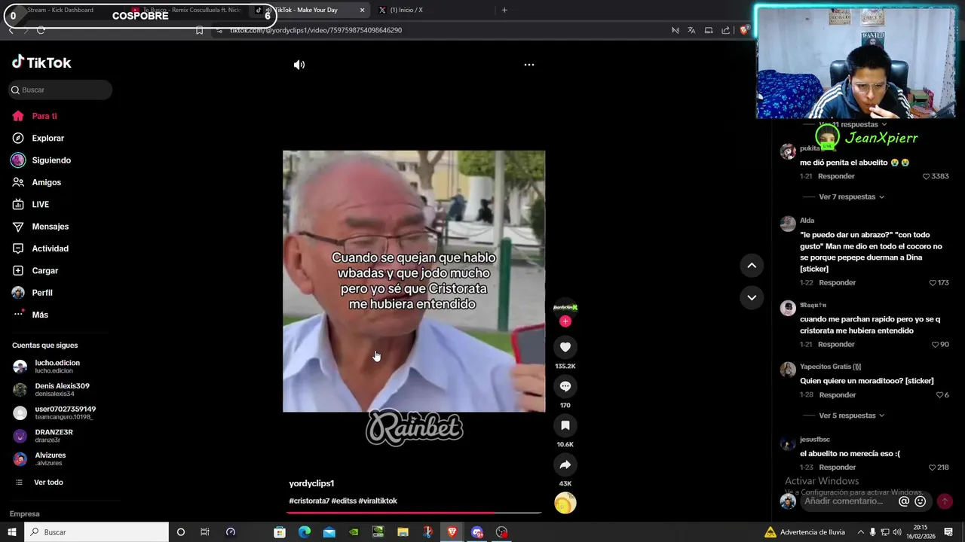Open the #cristorata7 hashtag
This screenshot has height=542, width=965.
pyautogui.click(x=309, y=501)
